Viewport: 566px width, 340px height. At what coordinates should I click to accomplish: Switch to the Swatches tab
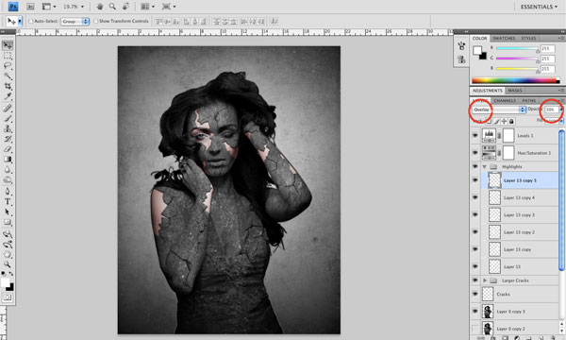pos(504,39)
